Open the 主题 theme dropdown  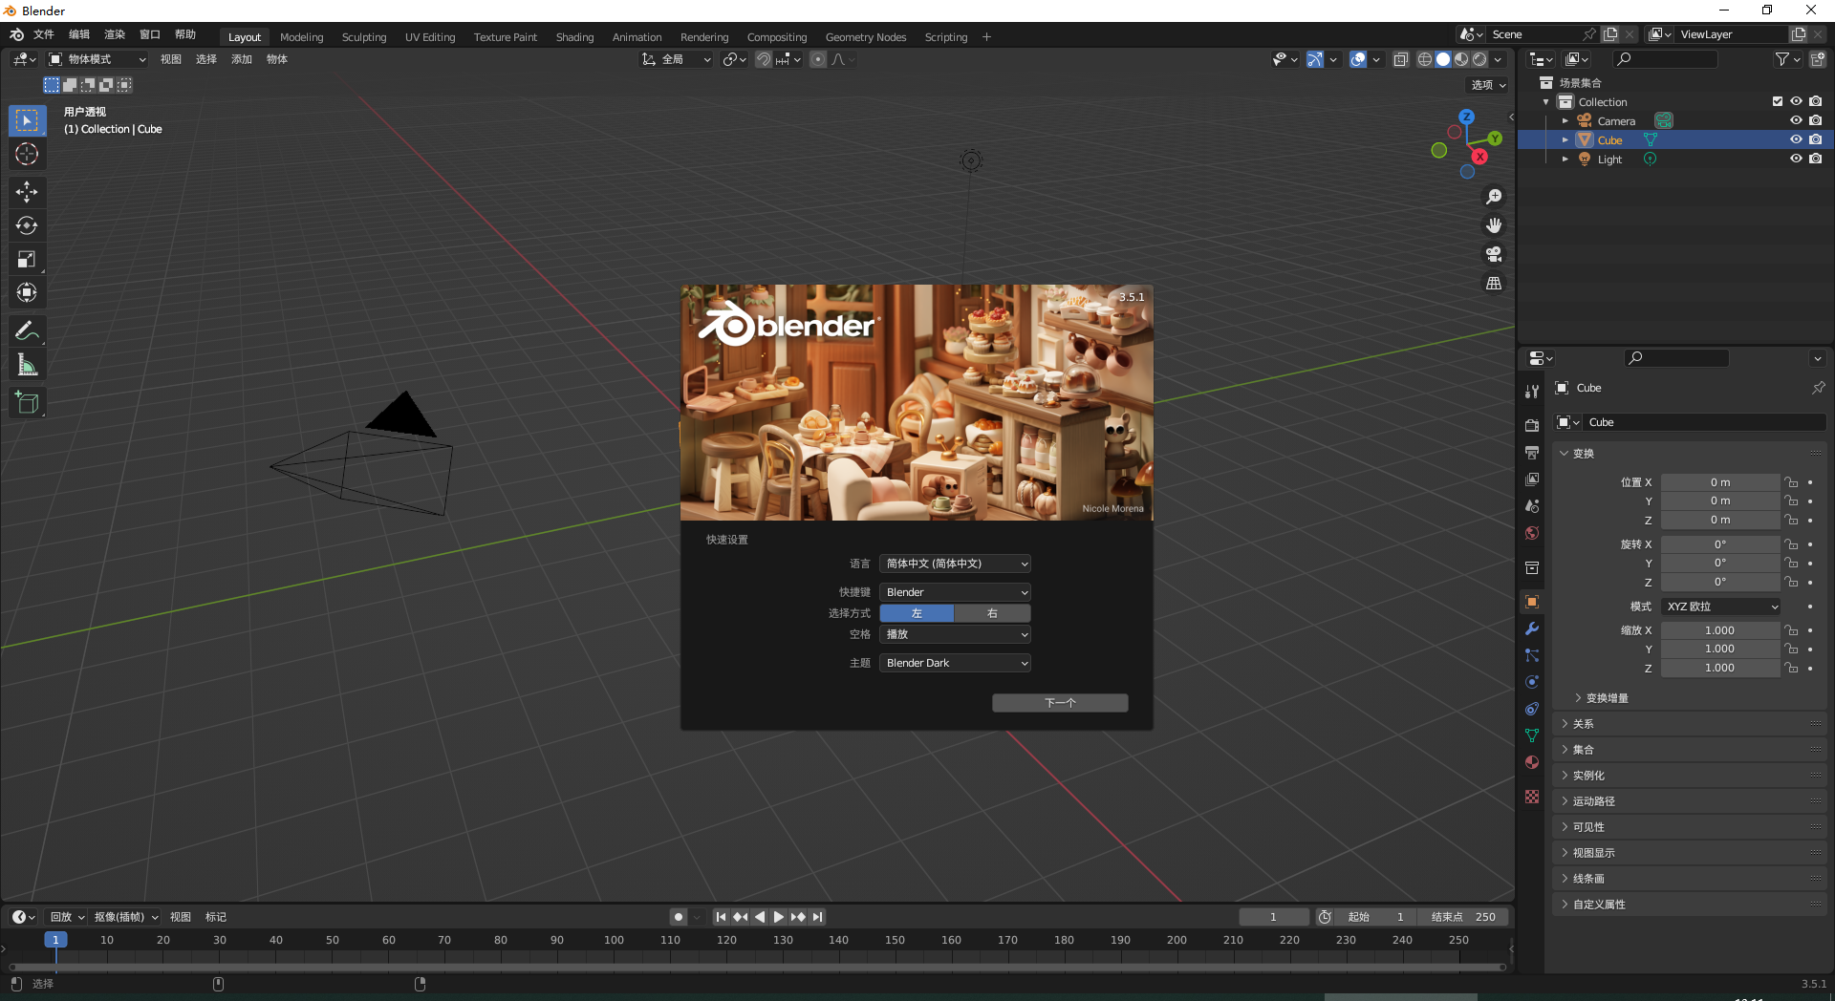[x=955, y=662]
